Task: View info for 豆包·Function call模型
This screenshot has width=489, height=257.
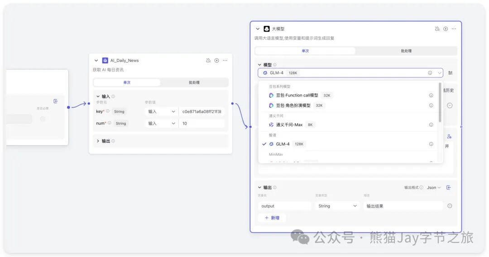Action: [431, 95]
